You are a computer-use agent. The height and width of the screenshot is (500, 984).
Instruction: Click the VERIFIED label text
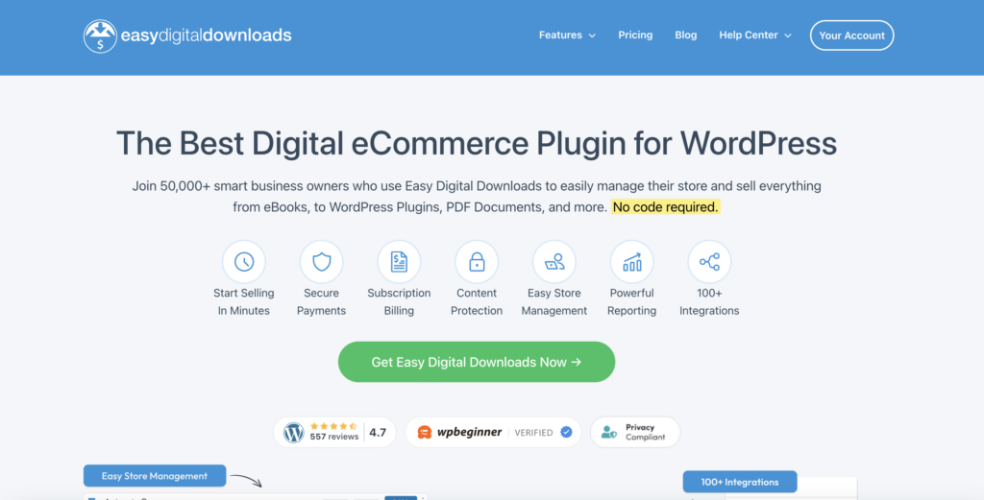(533, 432)
